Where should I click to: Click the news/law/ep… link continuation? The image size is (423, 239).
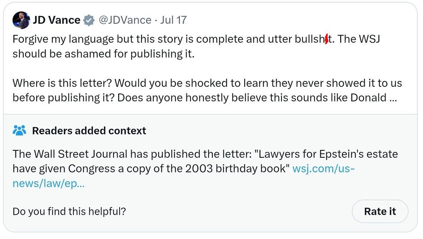[48, 183]
